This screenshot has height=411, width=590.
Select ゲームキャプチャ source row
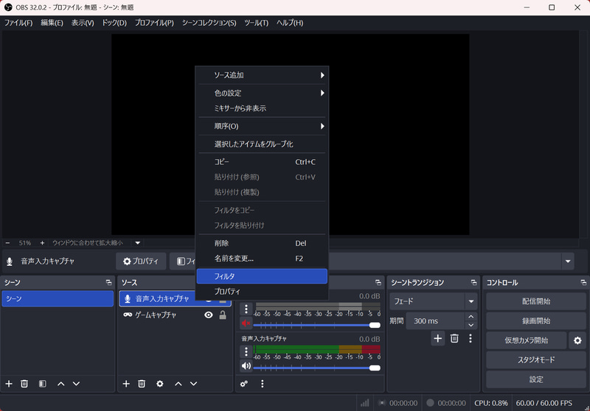coord(176,315)
